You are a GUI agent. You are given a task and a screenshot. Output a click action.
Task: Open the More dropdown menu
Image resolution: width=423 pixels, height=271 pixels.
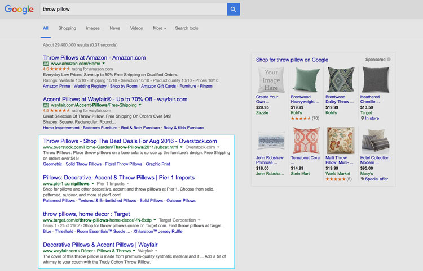point(160,28)
